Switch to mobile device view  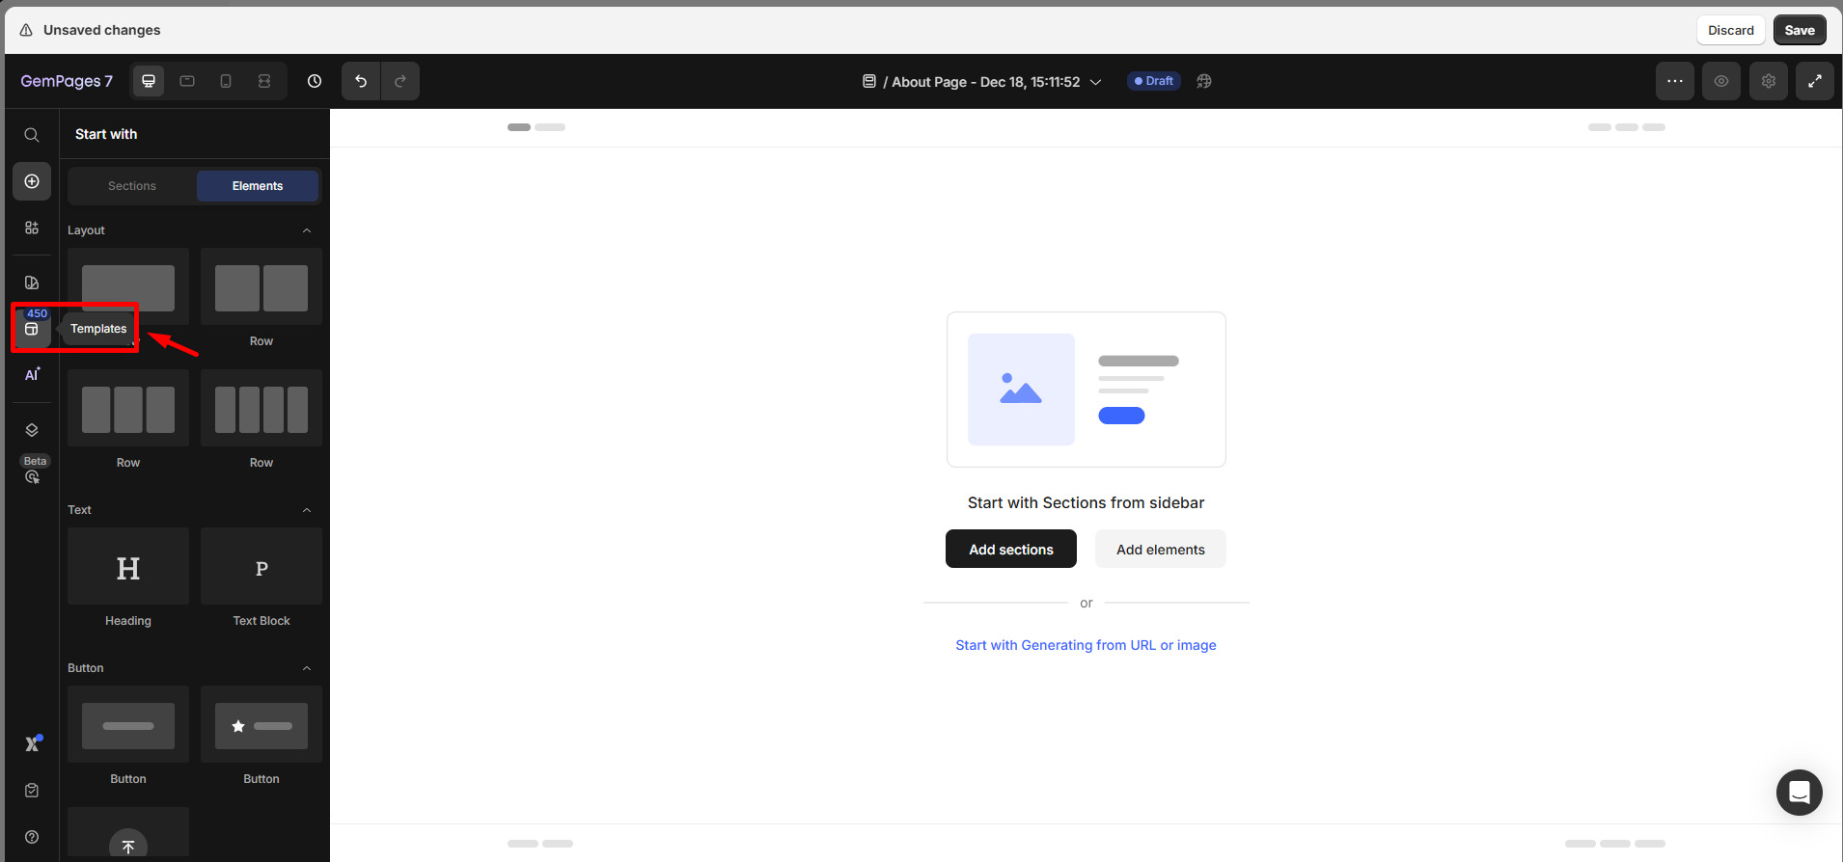click(x=226, y=81)
